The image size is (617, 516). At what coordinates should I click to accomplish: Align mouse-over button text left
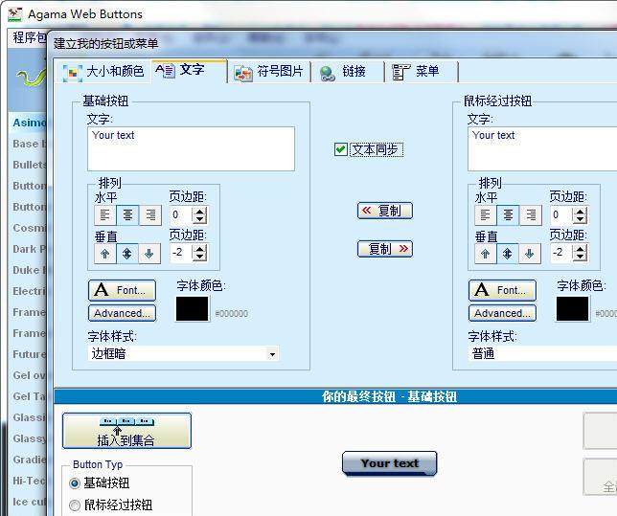click(486, 215)
